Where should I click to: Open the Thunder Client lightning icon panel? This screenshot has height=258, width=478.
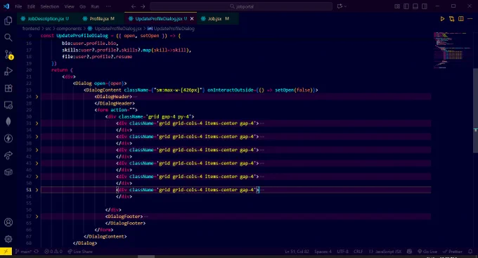[8, 138]
